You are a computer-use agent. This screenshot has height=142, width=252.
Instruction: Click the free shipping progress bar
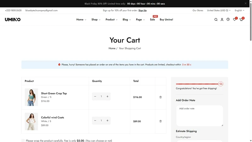(197, 84)
